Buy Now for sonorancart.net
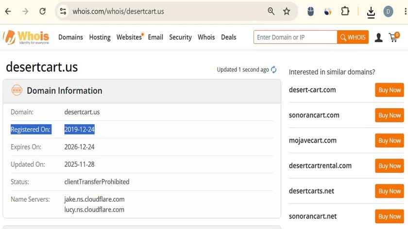The width and height of the screenshot is (408, 229). [x=389, y=216]
